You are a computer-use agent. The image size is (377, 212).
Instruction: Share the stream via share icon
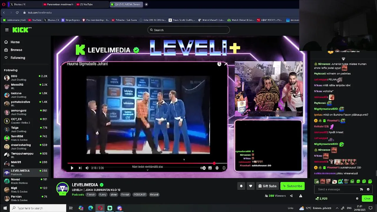click(x=291, y=196)
